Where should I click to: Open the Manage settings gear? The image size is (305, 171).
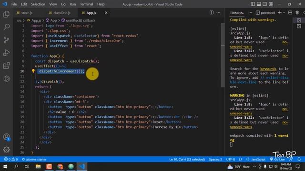(6, 150)
